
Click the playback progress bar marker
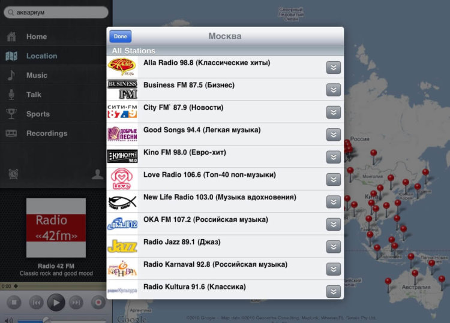[16, 286]
